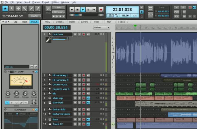Click the Record button in transport
Image resolution: width=197 pixels, height=129 pixels.
[x=101, y=10]
